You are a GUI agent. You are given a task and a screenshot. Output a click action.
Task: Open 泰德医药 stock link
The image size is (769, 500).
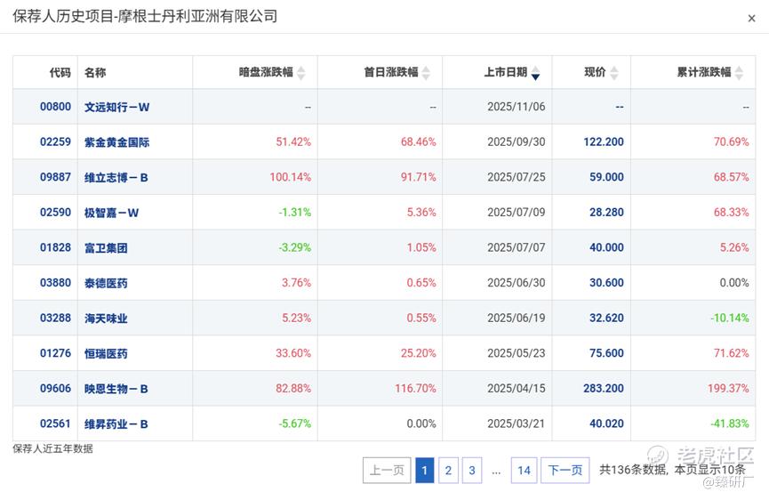[106, 283]
